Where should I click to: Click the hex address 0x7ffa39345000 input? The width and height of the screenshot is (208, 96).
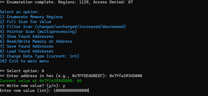tap(126, 76)
